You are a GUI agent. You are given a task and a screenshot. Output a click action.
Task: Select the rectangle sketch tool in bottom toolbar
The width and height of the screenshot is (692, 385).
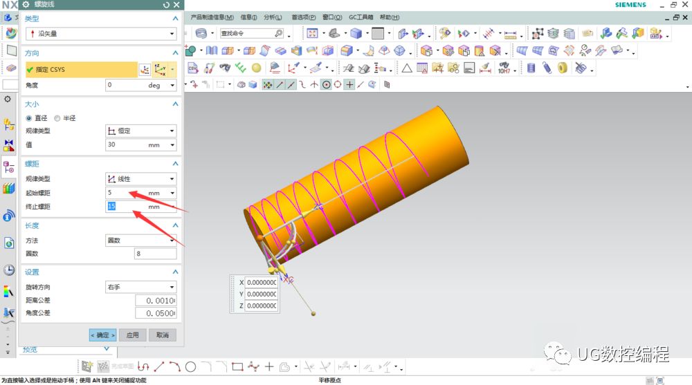237,366
